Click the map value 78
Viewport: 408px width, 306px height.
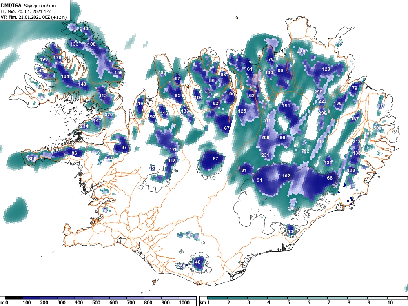(271, 59)
